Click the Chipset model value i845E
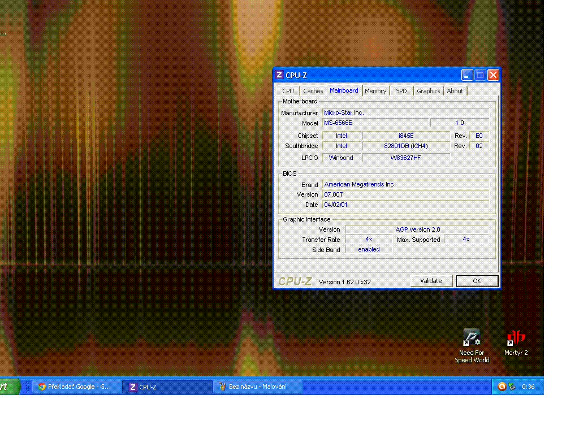 (406, 136)
